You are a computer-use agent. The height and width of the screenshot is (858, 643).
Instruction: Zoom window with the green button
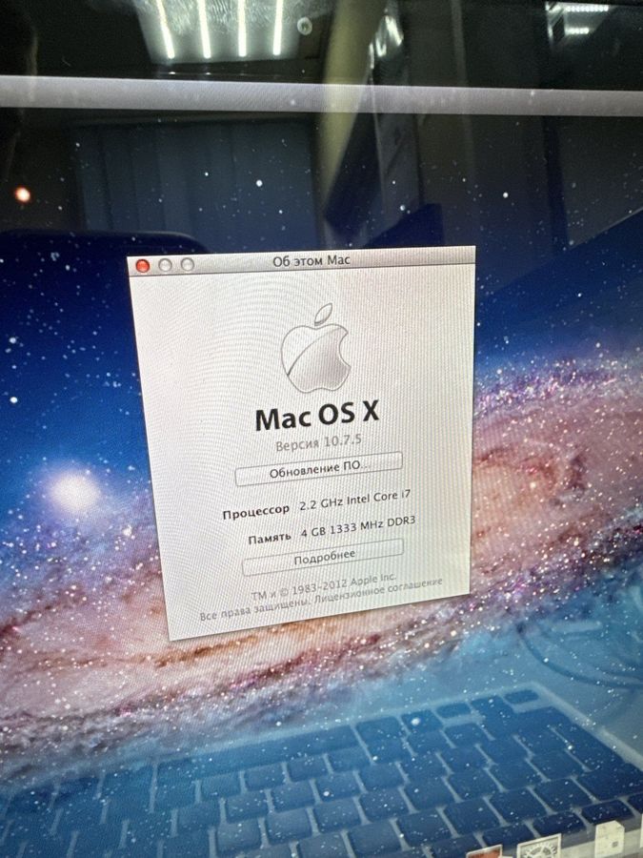(188, 264)
